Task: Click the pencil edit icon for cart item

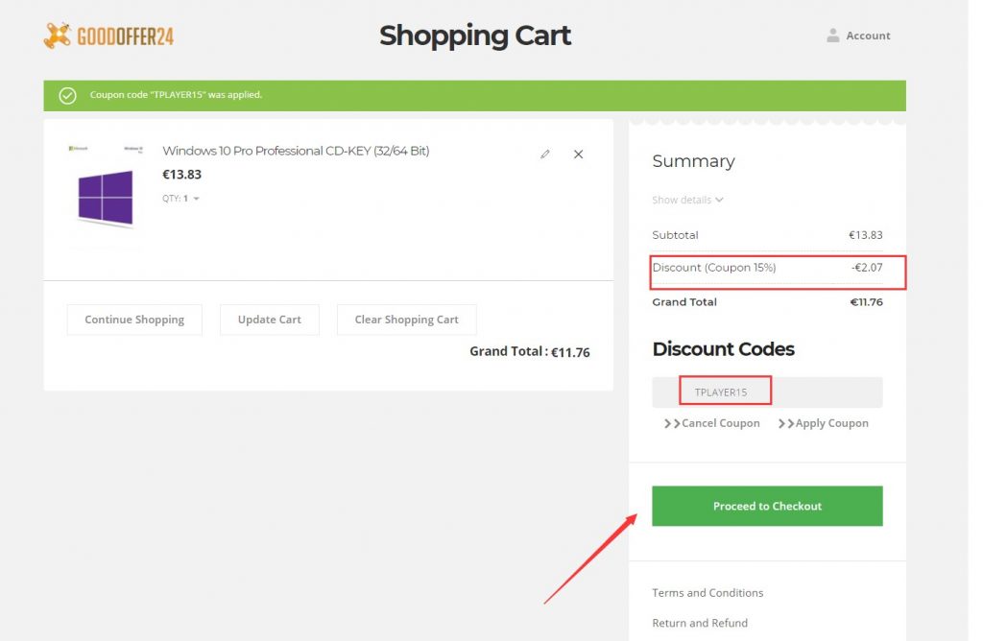Action: [545, 154]
